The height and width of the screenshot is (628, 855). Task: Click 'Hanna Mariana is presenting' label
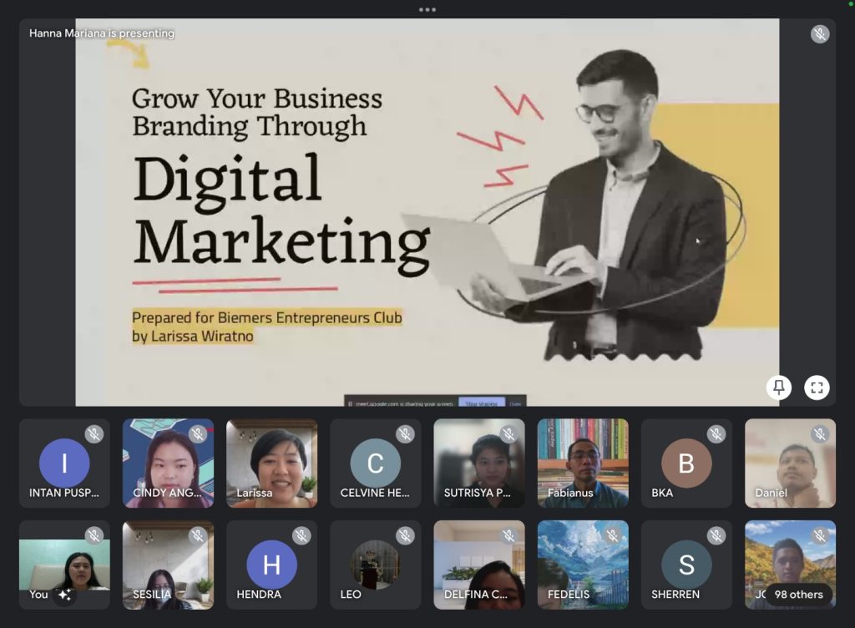click(x=102, y=33)
